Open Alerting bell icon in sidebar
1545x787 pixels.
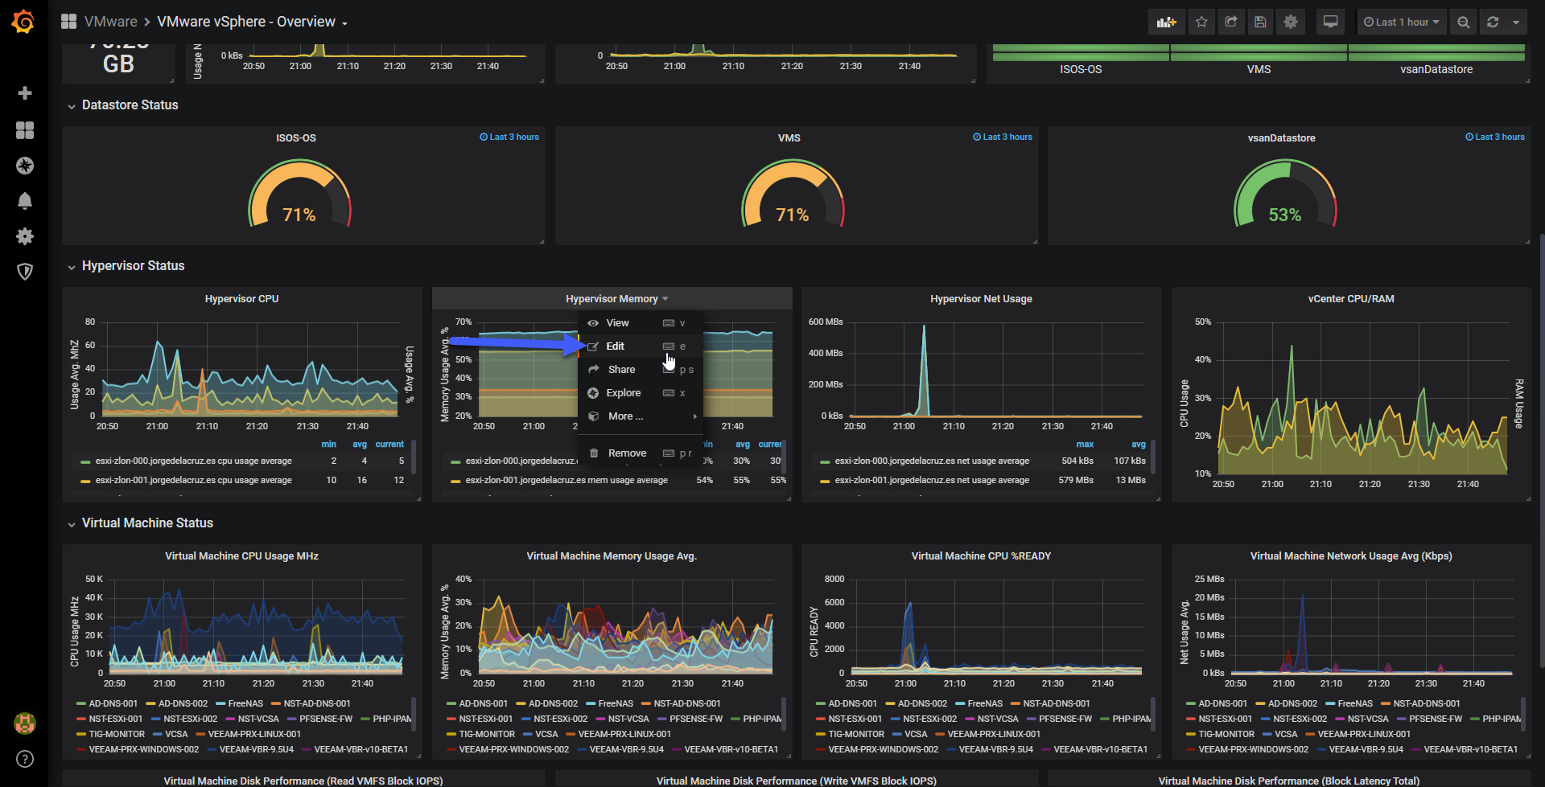point(25,201)
